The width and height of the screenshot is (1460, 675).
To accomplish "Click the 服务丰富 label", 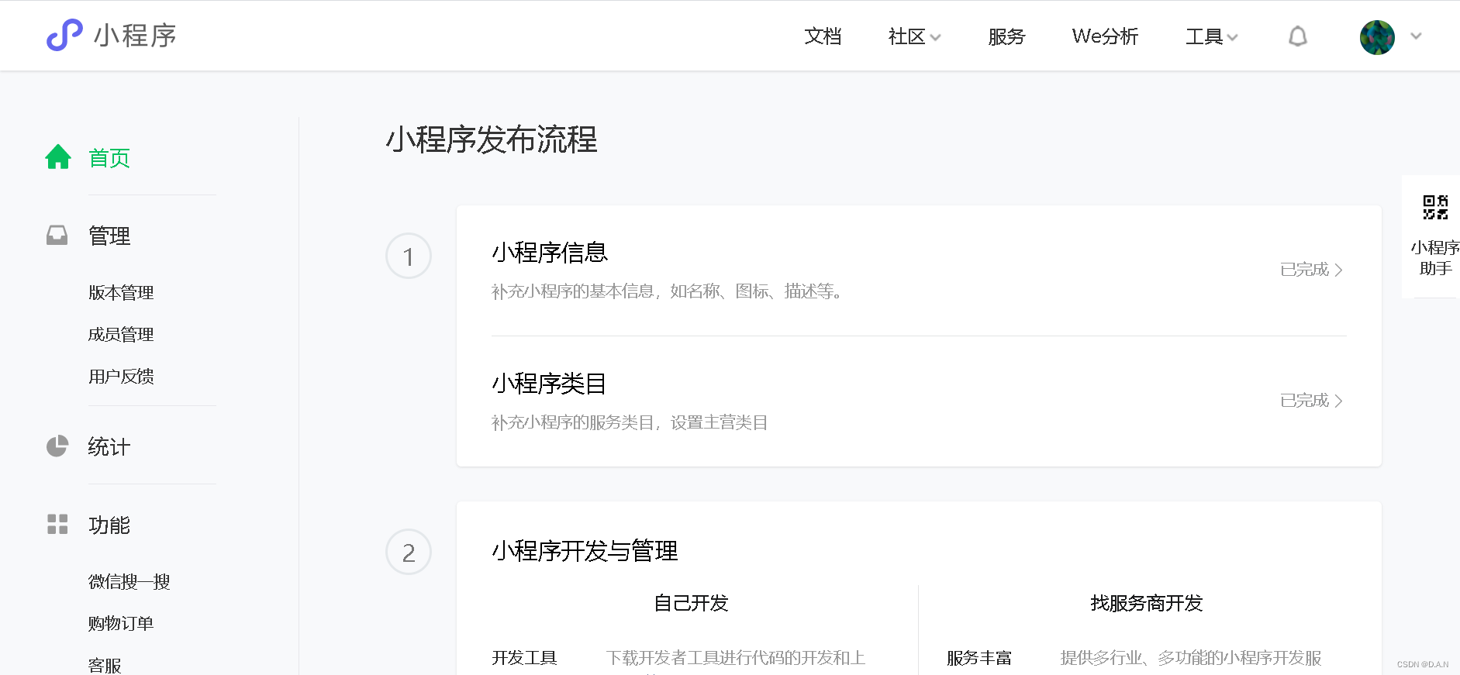I will [979, 658].
